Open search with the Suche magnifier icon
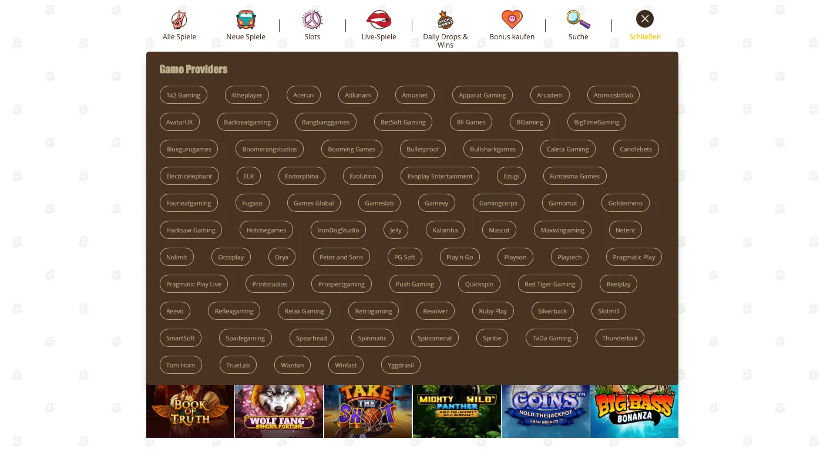837x449 pixels. [x=578, y=19]
